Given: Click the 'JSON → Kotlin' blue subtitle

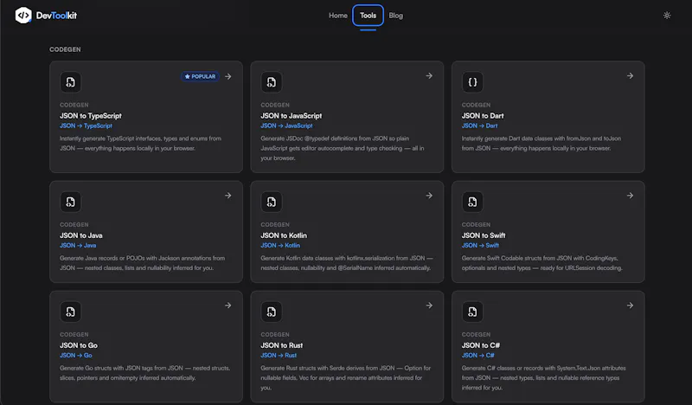Looking at the screenshot, I should click(280, 246).
